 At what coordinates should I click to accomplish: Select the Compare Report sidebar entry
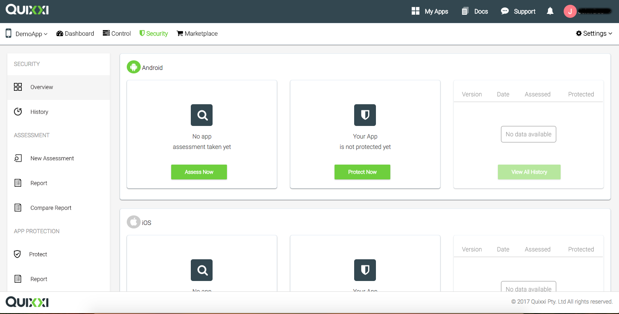(x=51, y=208)
